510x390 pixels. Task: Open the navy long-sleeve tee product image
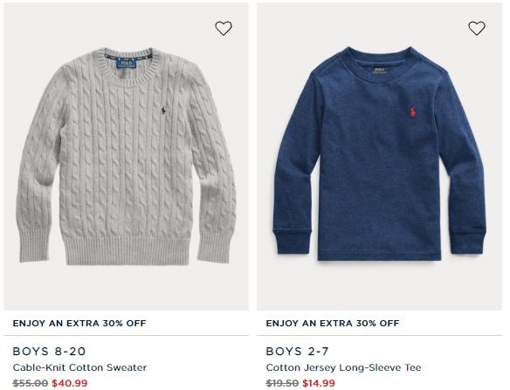[x=379, y=157]
